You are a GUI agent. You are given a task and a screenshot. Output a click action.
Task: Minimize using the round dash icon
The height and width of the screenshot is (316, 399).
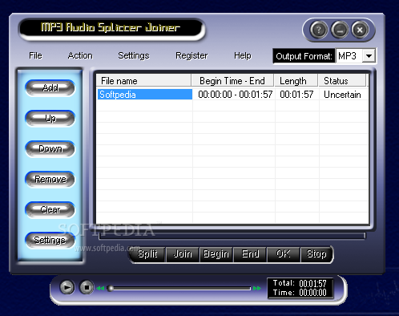[340, 30]
